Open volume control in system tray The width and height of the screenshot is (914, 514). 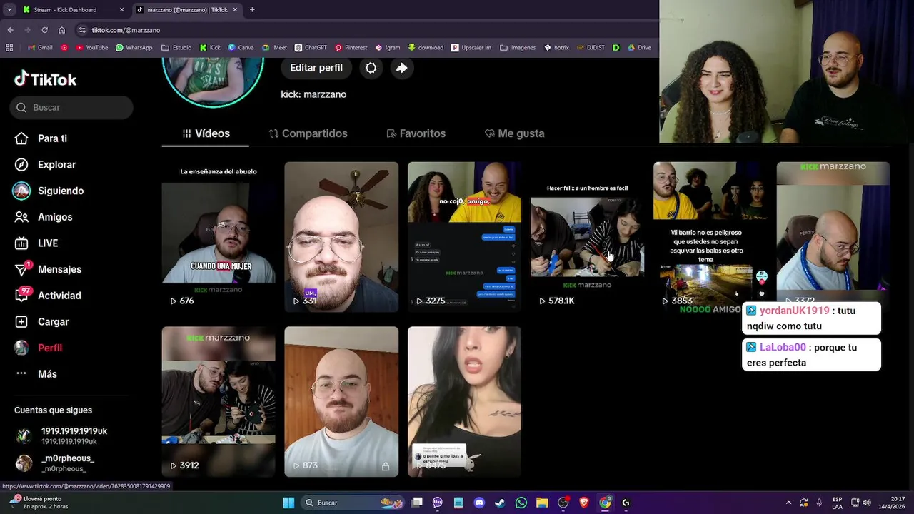coord(867,503)
